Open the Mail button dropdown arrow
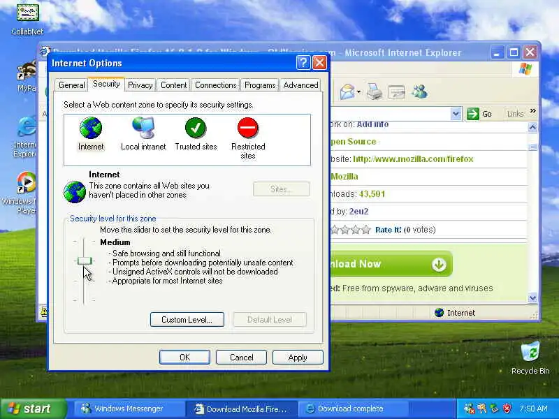Image resolution: width=559 pixels, height=419 pixels. pos(358,92)
